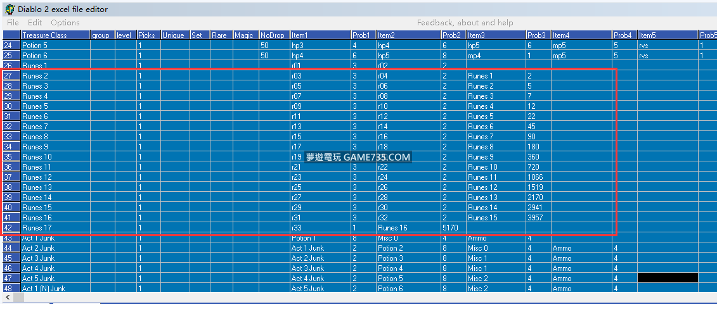Select the NoDrop column header
Viewport: 717px width, 314px height.
pos(274,35)
